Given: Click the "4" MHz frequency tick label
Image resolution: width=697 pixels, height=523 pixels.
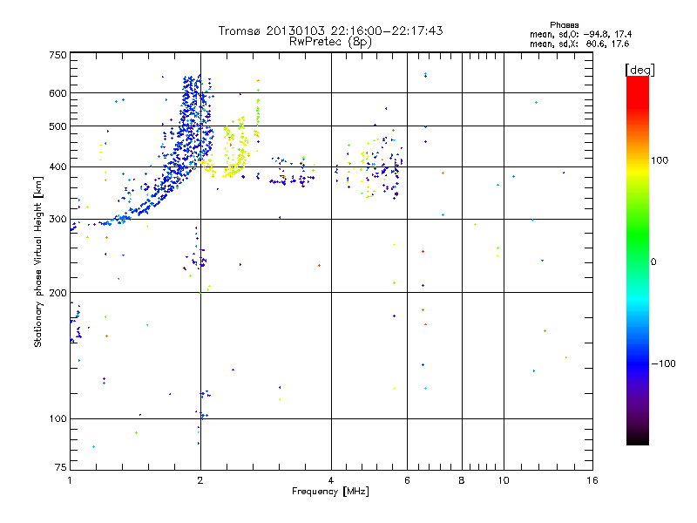Looking at the screenshot, I should 331,480.
